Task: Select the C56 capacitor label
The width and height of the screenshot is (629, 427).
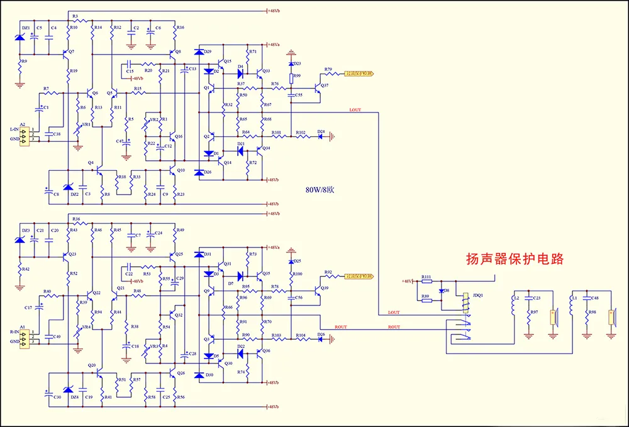Action: pos(298,298)
